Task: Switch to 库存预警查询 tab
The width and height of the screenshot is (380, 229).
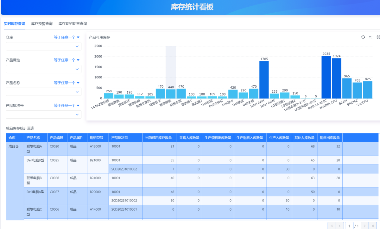Action: point(42,24)
